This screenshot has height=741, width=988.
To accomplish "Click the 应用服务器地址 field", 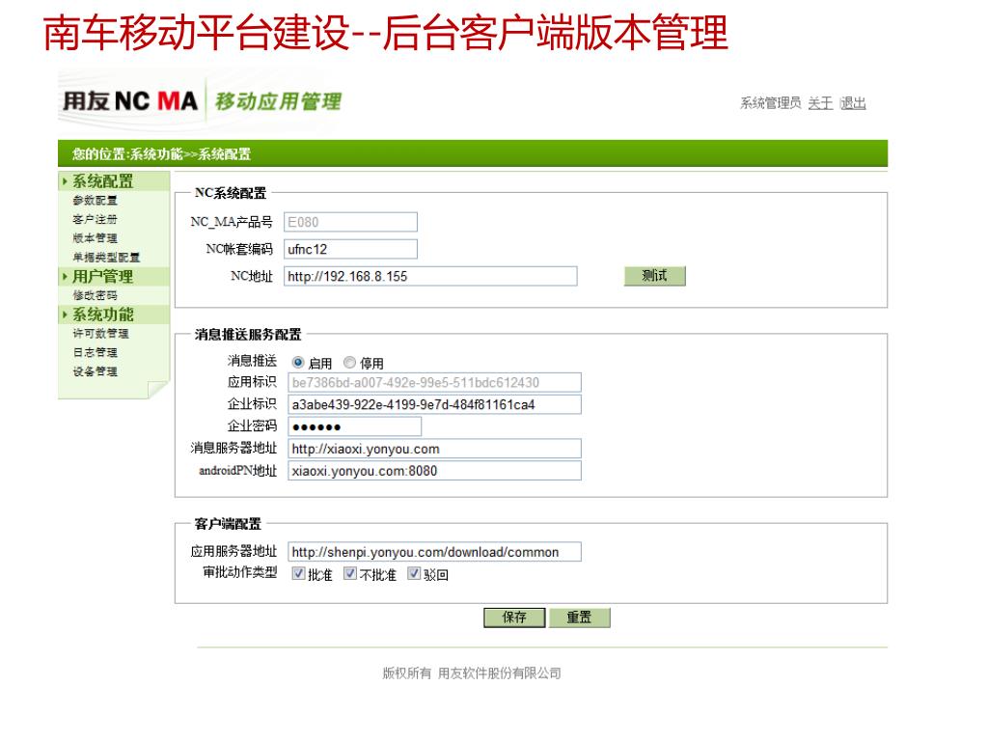I will click(x=435, y=552).
